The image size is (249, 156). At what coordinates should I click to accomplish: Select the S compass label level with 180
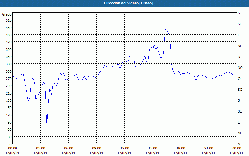point(239,100)
